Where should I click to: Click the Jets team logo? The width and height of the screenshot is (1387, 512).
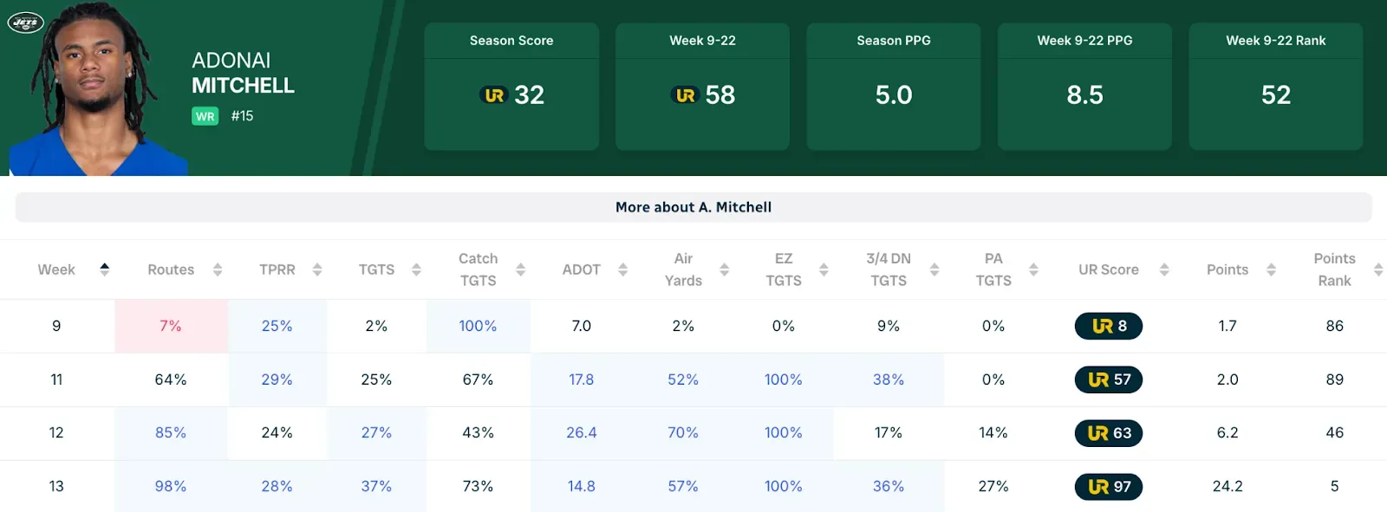(x=25, y=22)
